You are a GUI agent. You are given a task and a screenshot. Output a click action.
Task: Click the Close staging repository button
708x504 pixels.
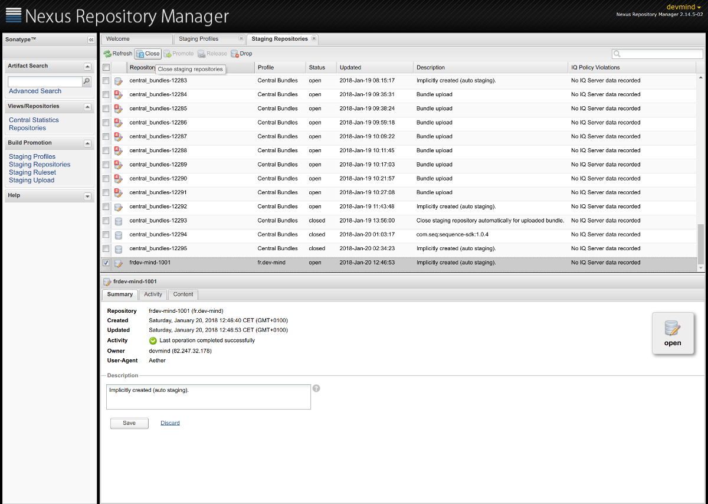point(147,54)
